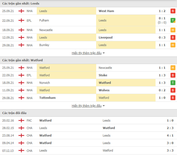The width and height of the screenshot is (177, 155).
Task: Open the 28.02.15 Leeds vs Watford match row
Action: pos(88,128)
